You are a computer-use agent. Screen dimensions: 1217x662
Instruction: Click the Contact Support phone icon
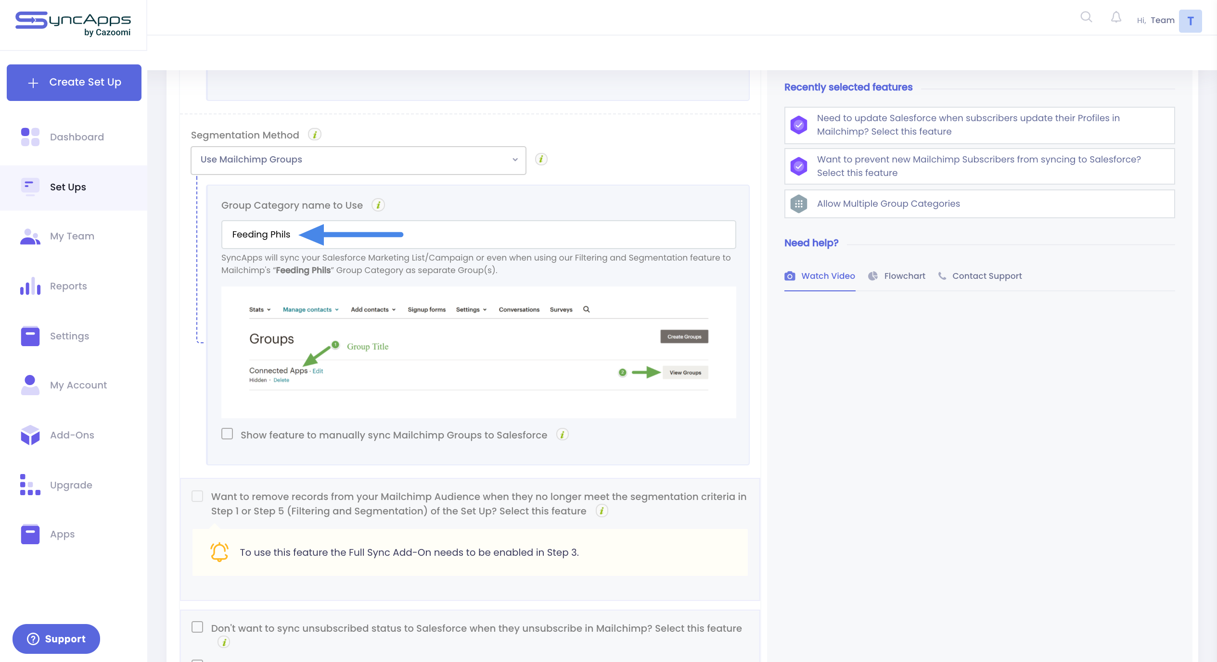[x=942, y=276]
